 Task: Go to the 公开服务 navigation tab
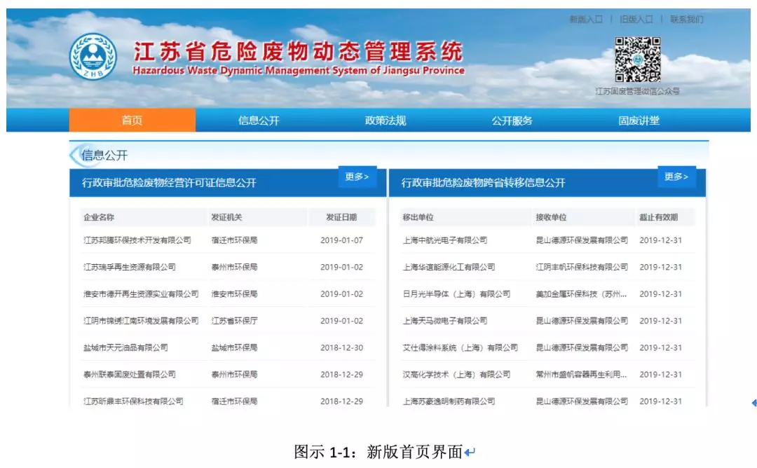(x=512, y=121)
